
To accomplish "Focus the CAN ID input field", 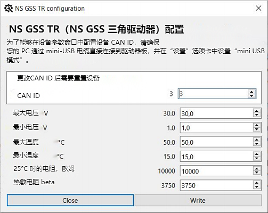I will coord(213,94).
